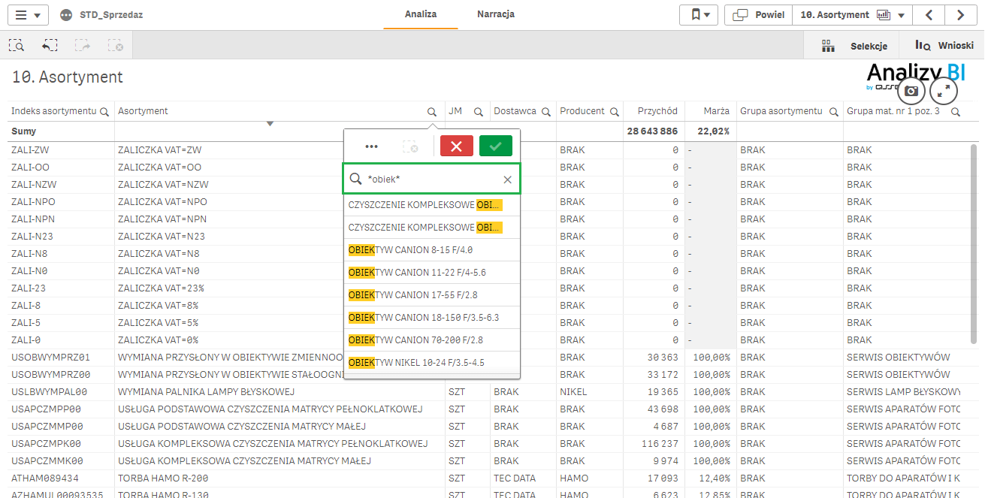Open the selection popup more options menu

point(371,146)
